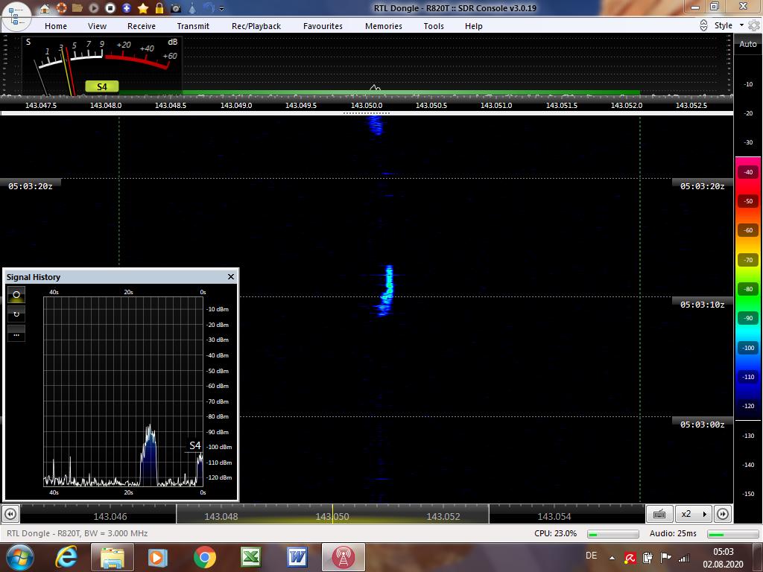The height and width of the screenshot is (572, 763).
Task: Click the 143.050.0 frequency on the spectrum scale
Action: point(367,105)
